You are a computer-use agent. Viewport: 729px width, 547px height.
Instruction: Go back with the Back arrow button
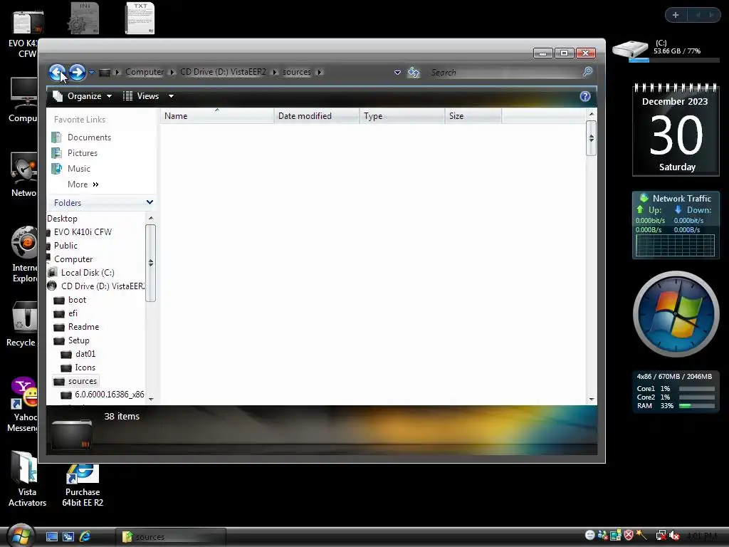tap(57, 72)
